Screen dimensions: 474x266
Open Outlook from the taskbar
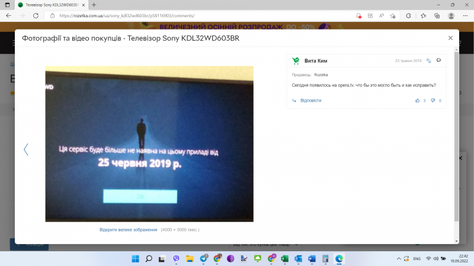coord(299,259)
